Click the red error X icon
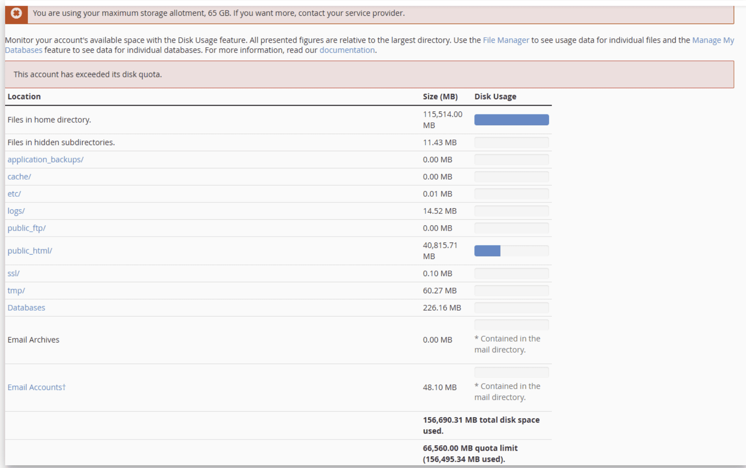 coord(16,13)
